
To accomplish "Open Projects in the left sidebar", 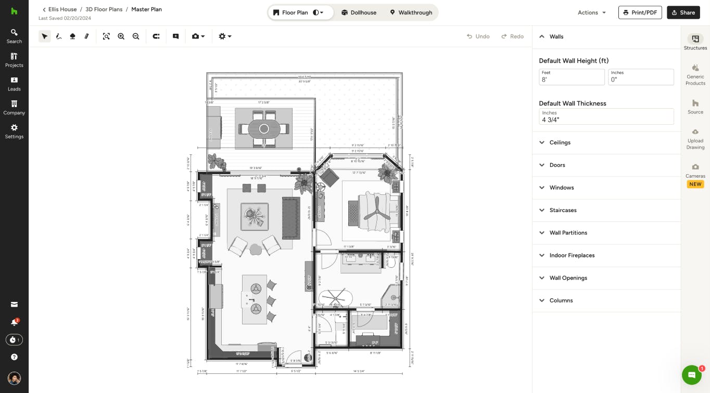I will [x=14, y=60].
